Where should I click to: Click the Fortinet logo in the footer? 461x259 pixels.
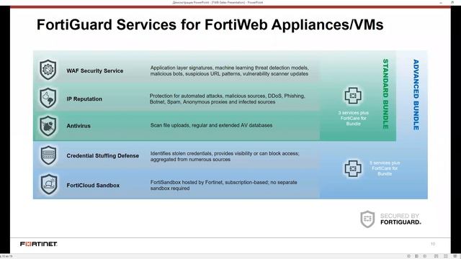(38, 244)
